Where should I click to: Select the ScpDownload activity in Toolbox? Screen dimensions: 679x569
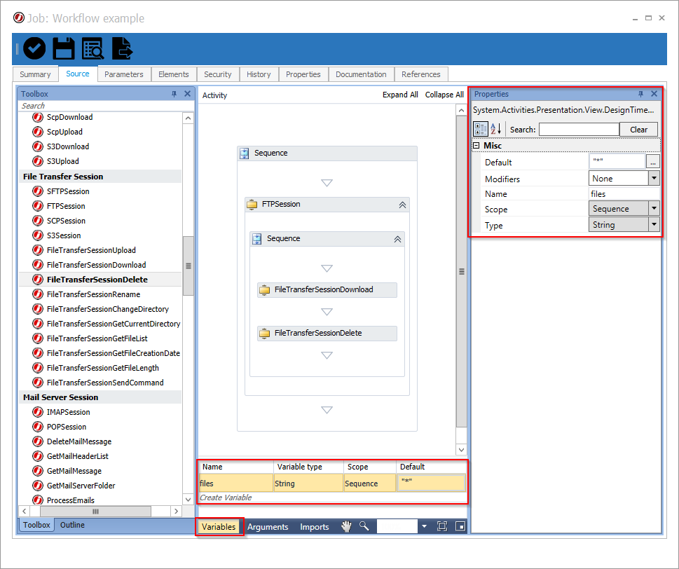point(69,117)
